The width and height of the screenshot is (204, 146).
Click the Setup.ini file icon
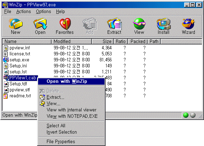[x=6, y=66]
